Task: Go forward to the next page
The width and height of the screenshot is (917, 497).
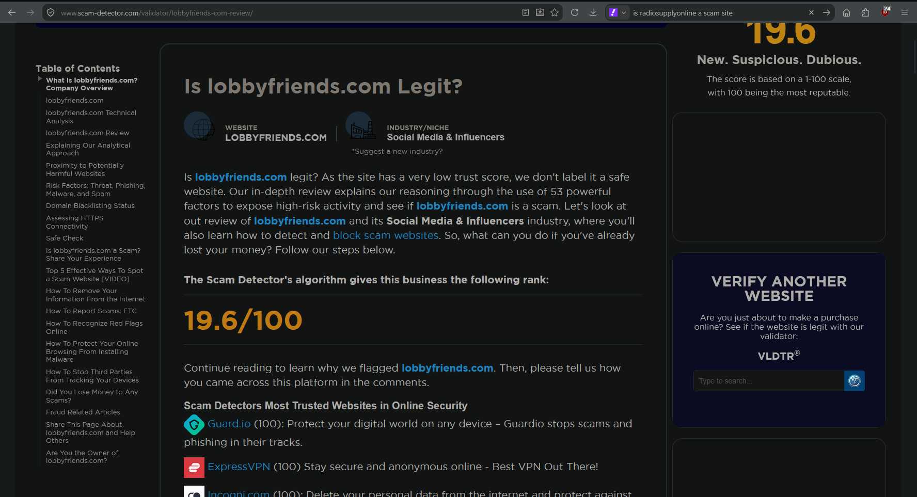Action: click(x=30, y=12)
